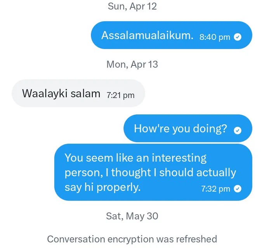Click 'person, I thought I should actually' line
The image size is (264, 249).
coord(150,173)
